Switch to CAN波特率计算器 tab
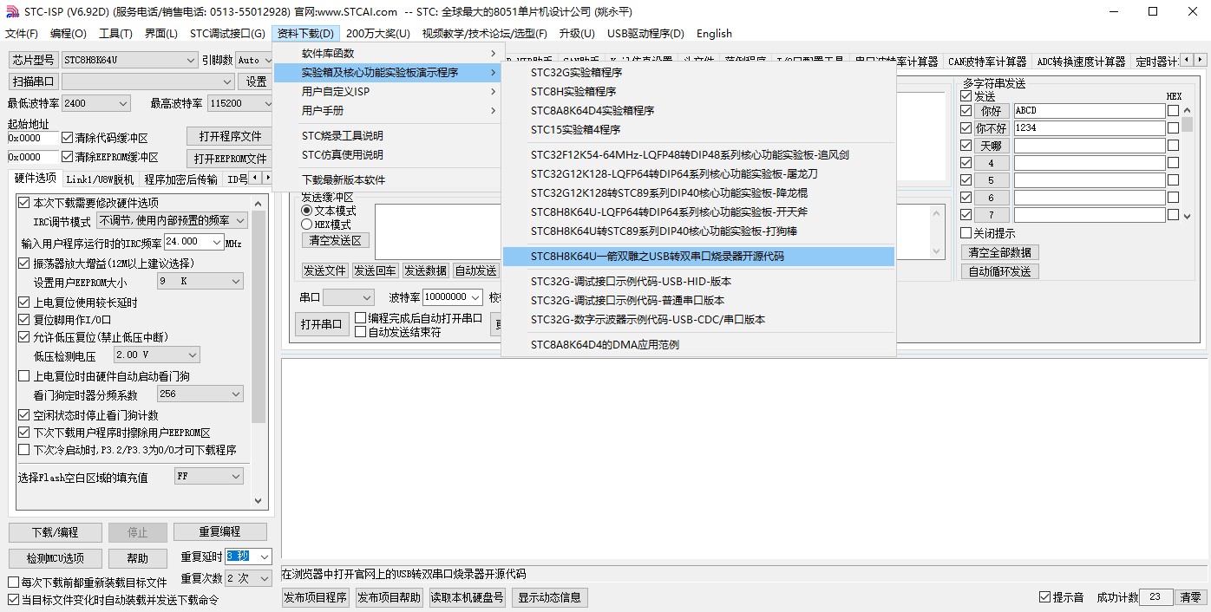This screenshot has height=612, width=1211. (x=986, y=62)
